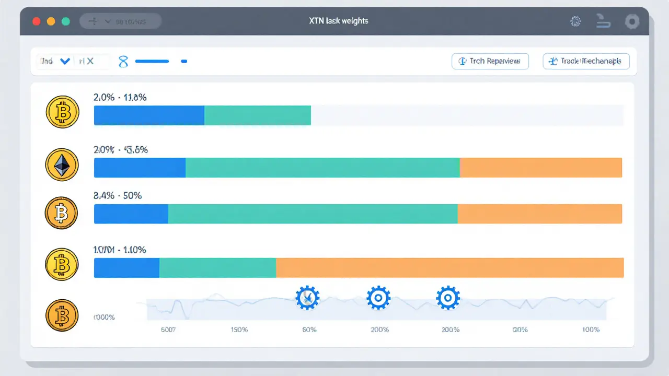Click the blue 8 icon in the toolbar

(123, 62)
